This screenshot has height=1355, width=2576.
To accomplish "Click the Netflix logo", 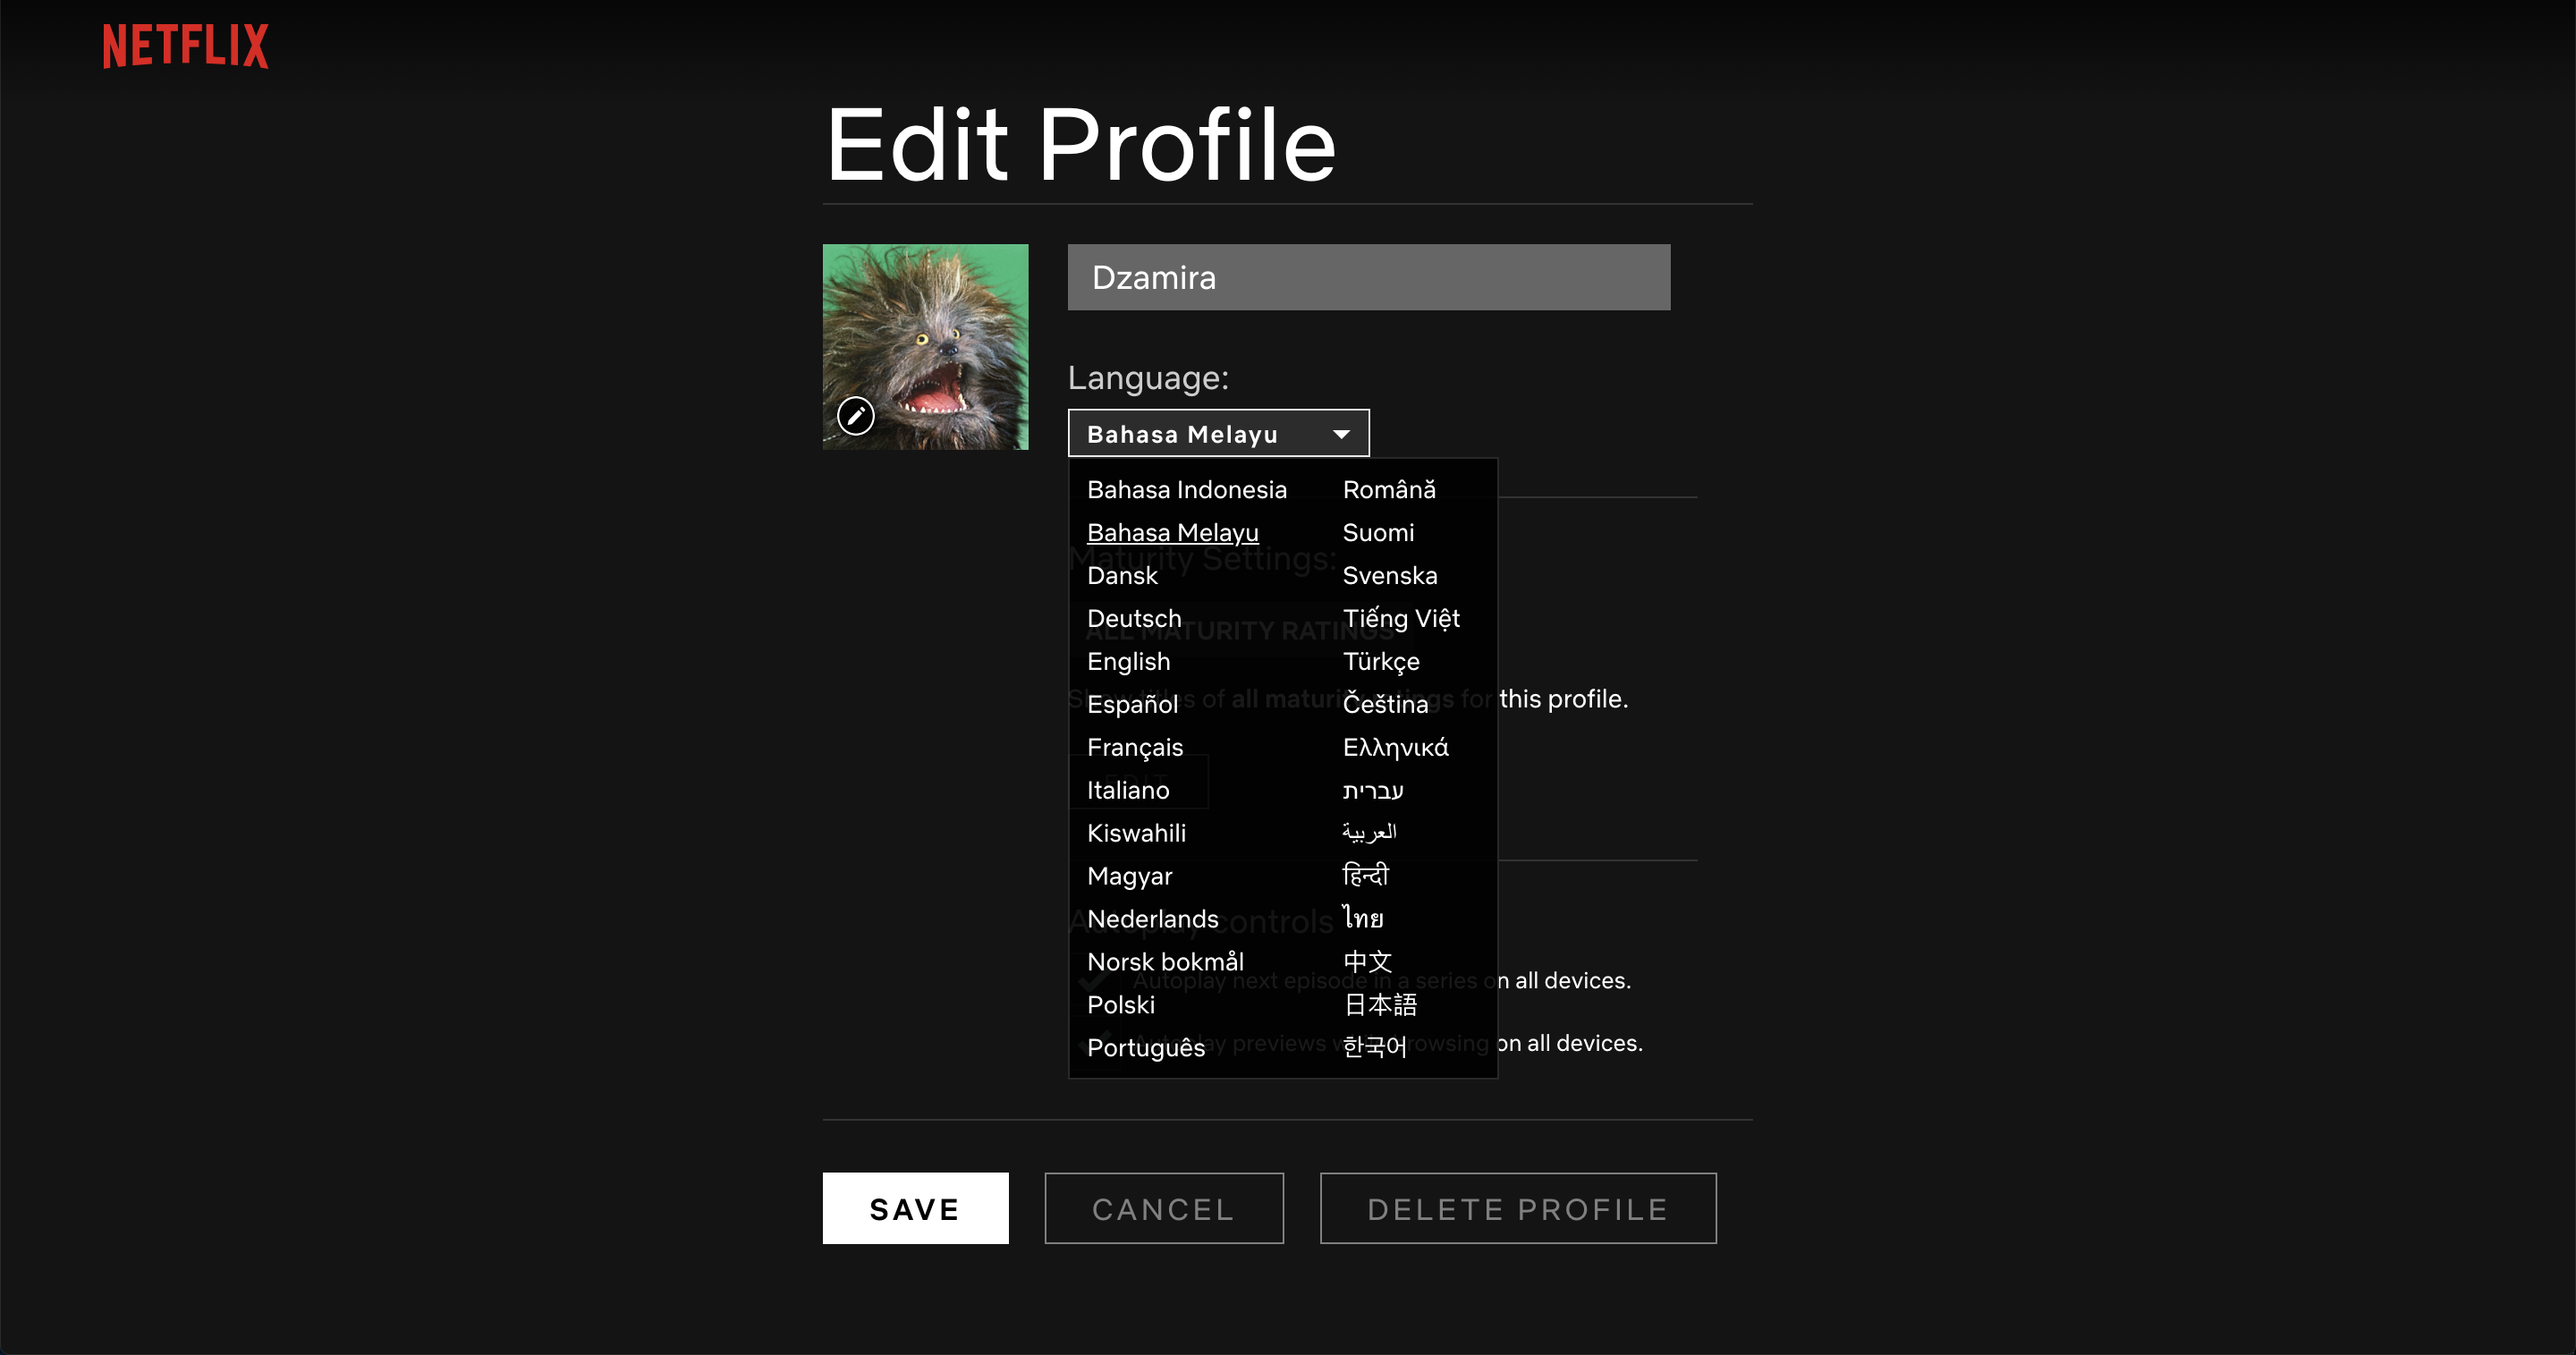I will click(185, 46).
